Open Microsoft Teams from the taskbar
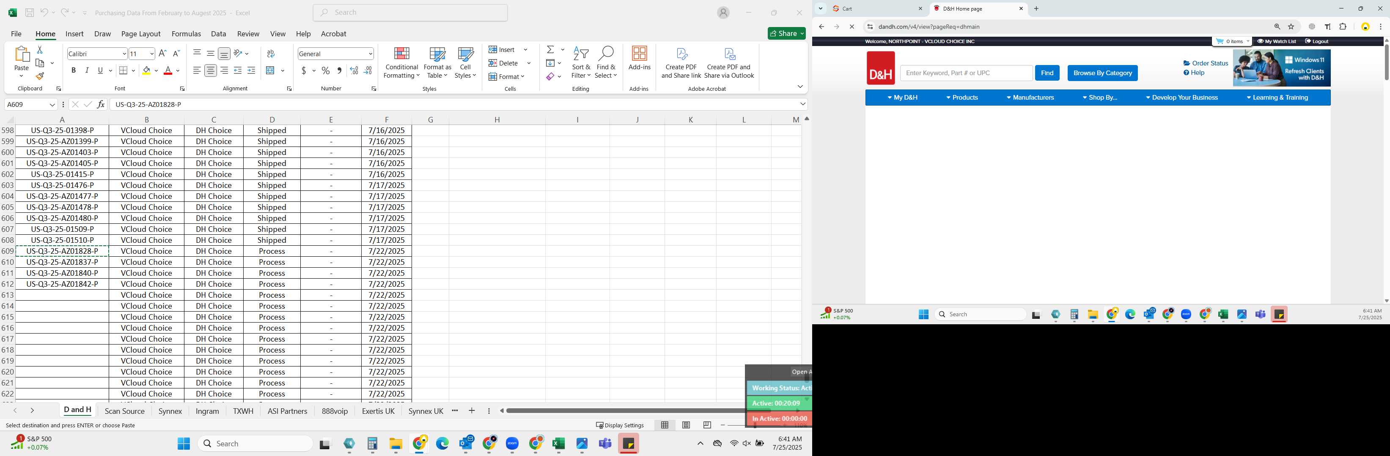The height and width of the screenshot is (456, 1390). click(605, 444)
